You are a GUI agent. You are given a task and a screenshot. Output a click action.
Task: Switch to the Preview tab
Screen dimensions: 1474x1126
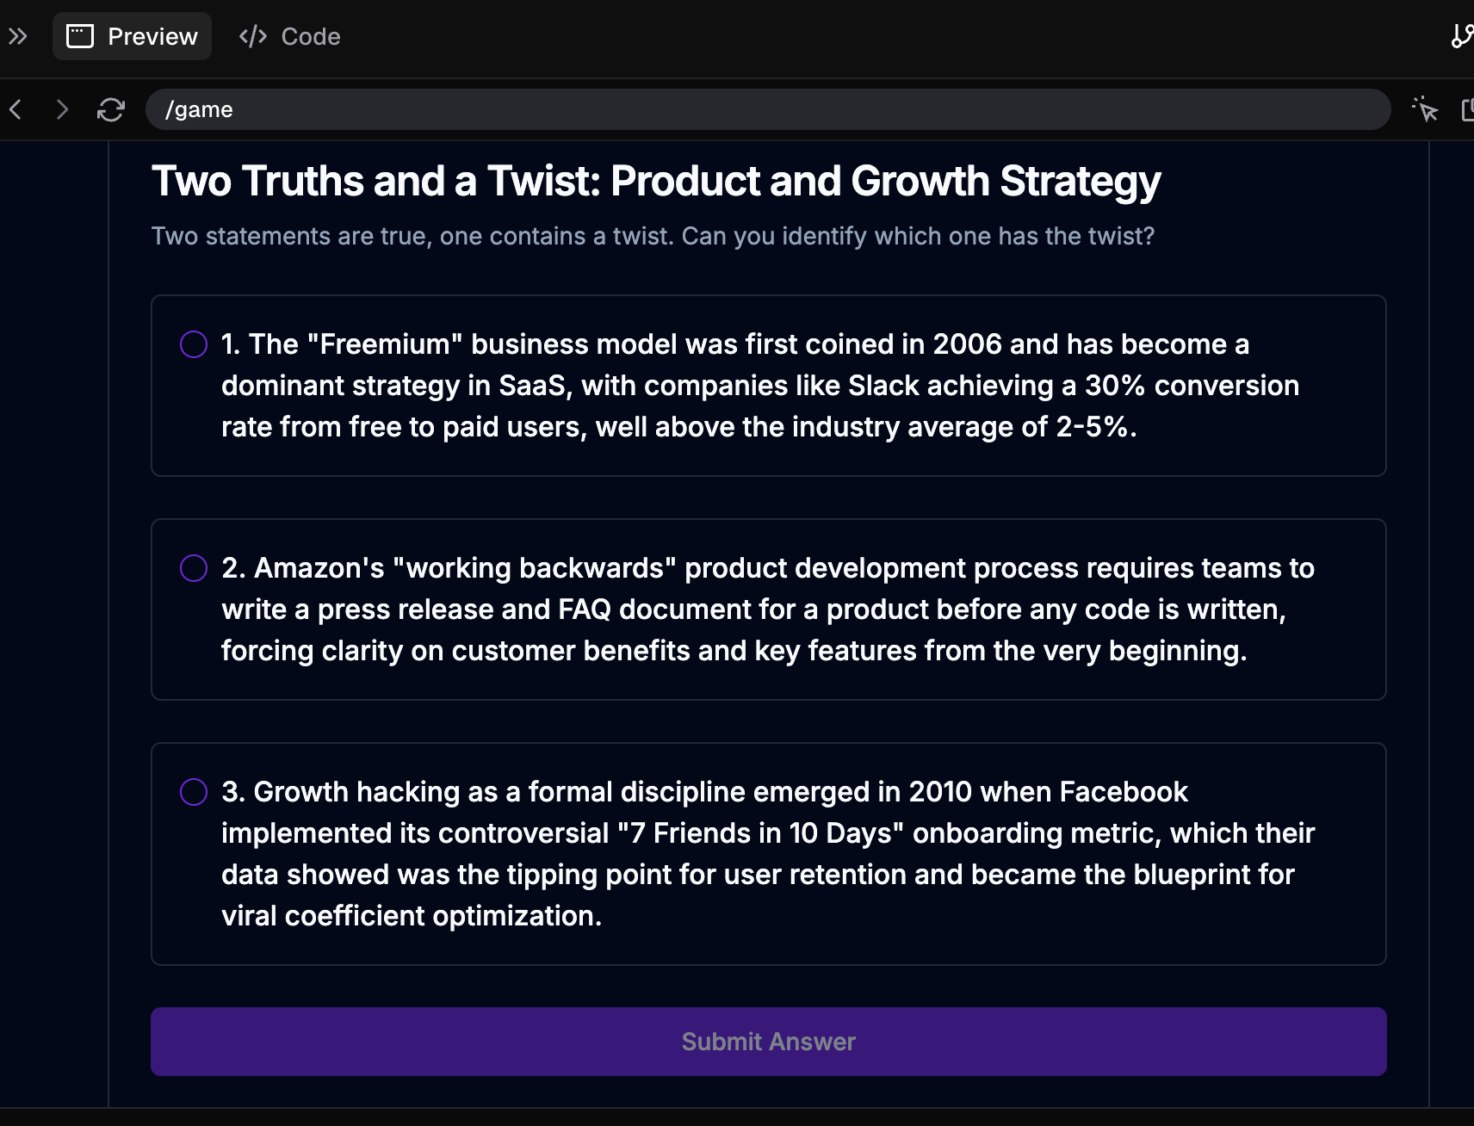click(x=132, y=36)
